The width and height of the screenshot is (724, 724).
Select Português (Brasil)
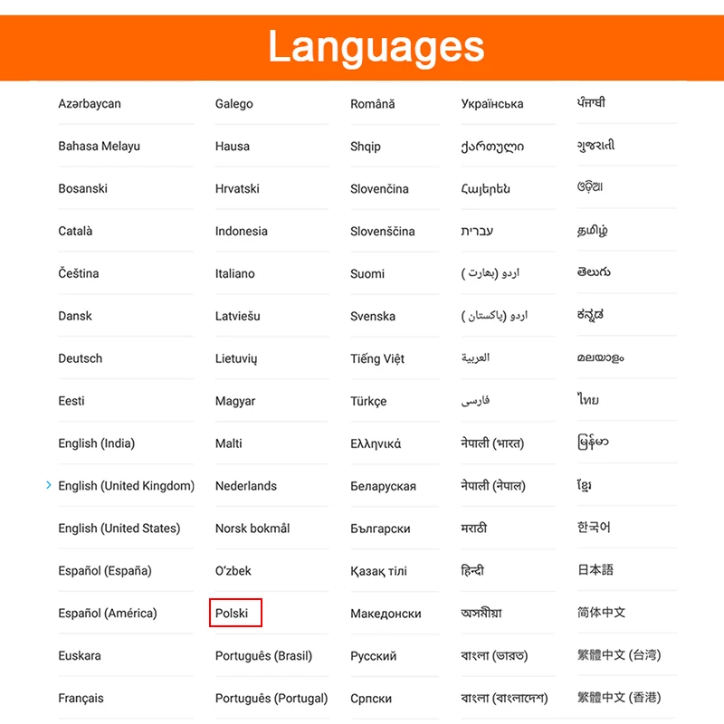[x=263, y=655]
